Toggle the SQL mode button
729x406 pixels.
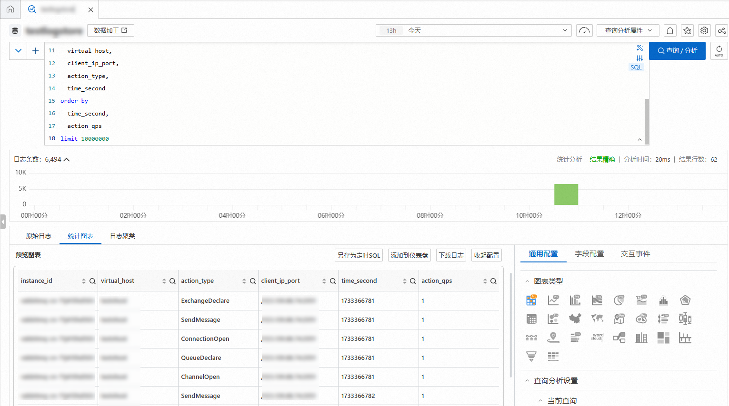coord(636,68)
